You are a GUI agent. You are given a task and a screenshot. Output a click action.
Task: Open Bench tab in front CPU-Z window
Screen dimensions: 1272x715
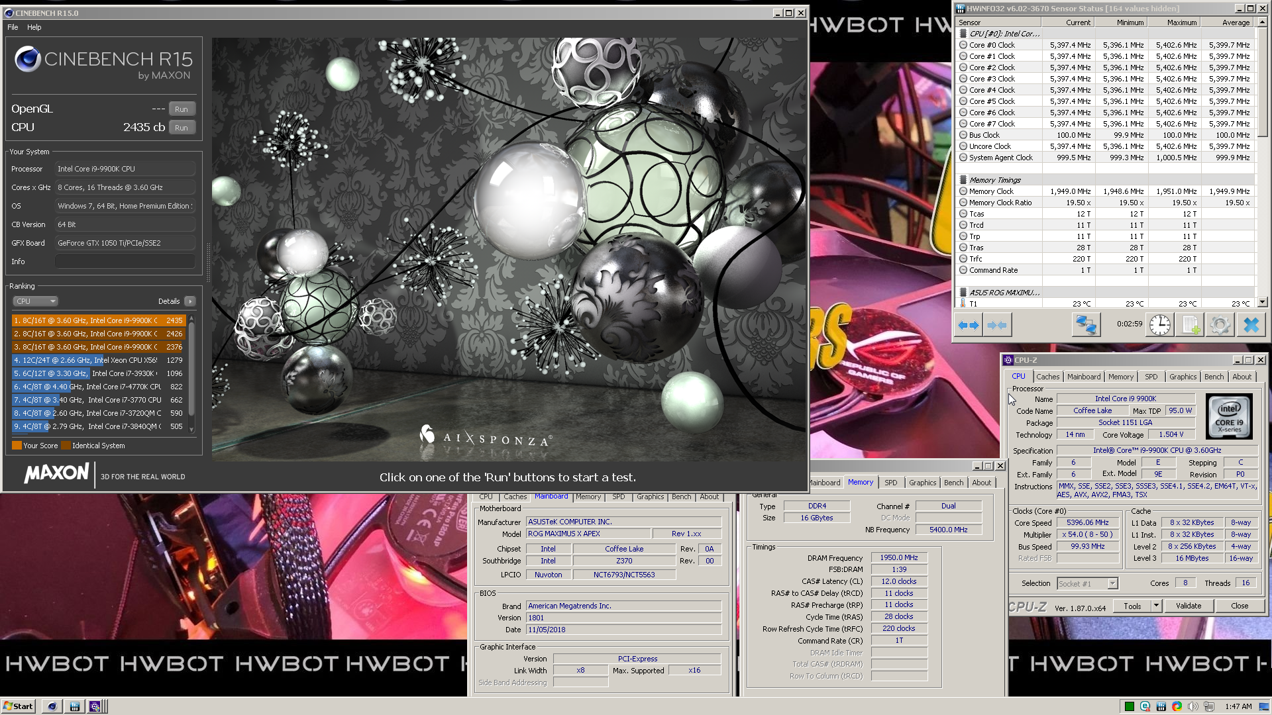[x=1214, y=377]
